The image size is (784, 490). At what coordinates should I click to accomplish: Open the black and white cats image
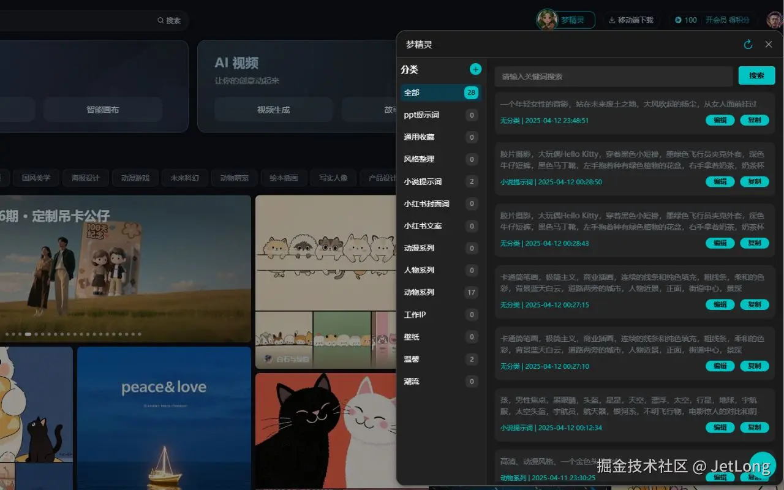(x=326, y=431)
